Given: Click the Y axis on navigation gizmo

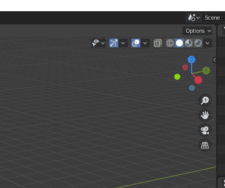Looking at the screenshot, I should click(x=206, y=71).
